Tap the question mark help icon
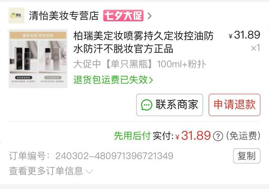This screenshot has width=269, height=189. (x=218, y=136)
